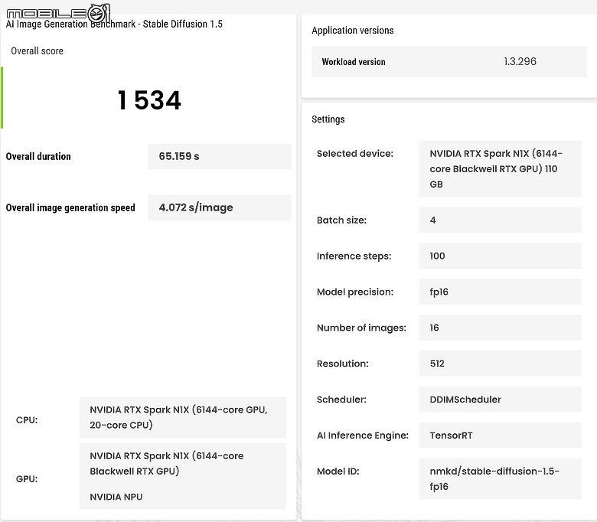Select the workload version number 1.3.296
This screenshot has height=522, width=597.
pyautogui.click(x=520, y=61)
